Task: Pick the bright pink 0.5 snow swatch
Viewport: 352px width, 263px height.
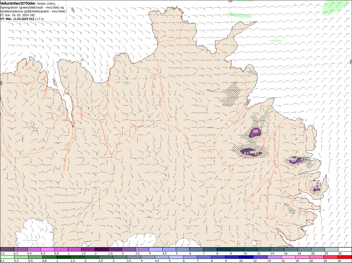Action: [48, 249]
